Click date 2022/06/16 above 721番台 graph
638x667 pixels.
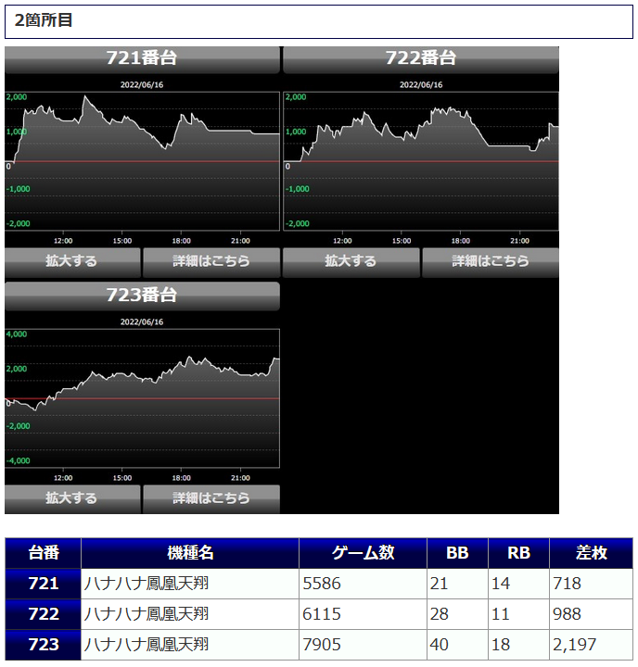tap(142, 84)
